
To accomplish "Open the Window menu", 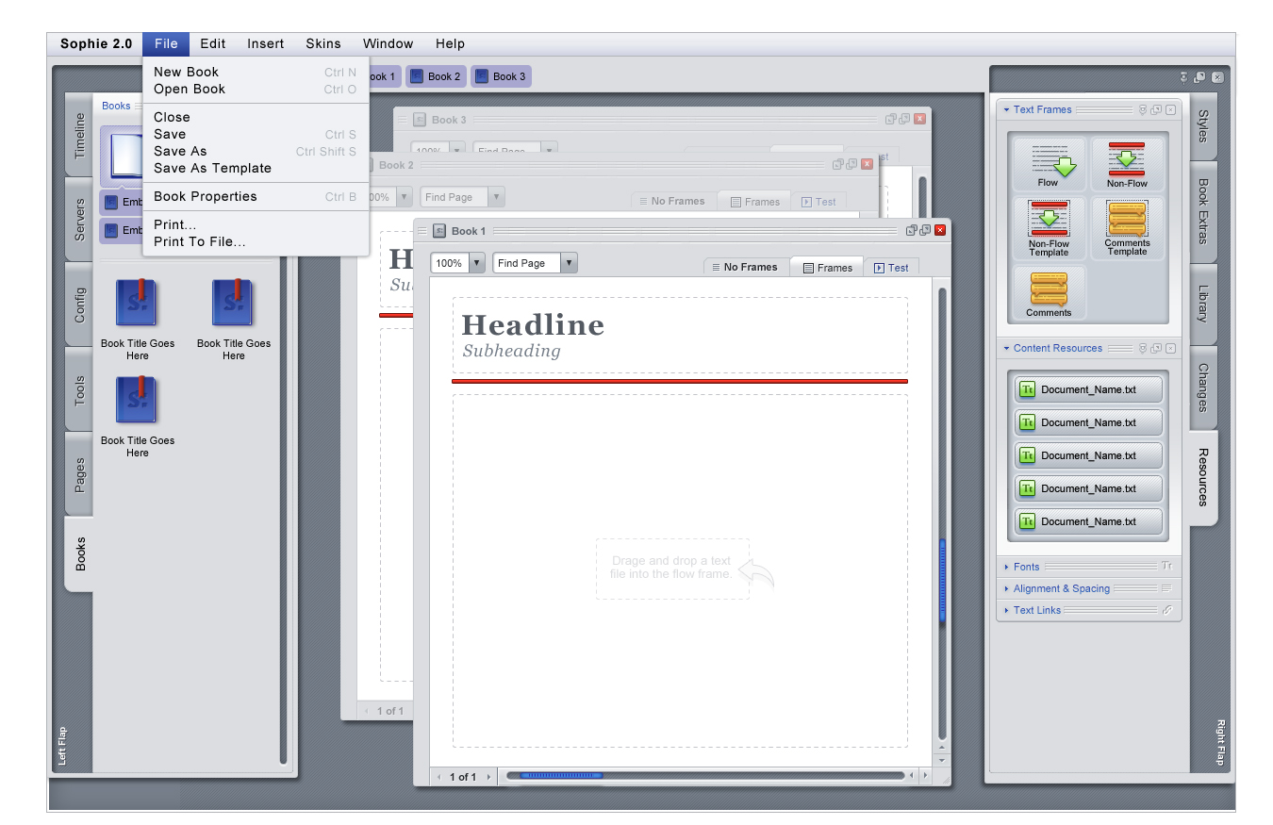I will tap(389, 43).
